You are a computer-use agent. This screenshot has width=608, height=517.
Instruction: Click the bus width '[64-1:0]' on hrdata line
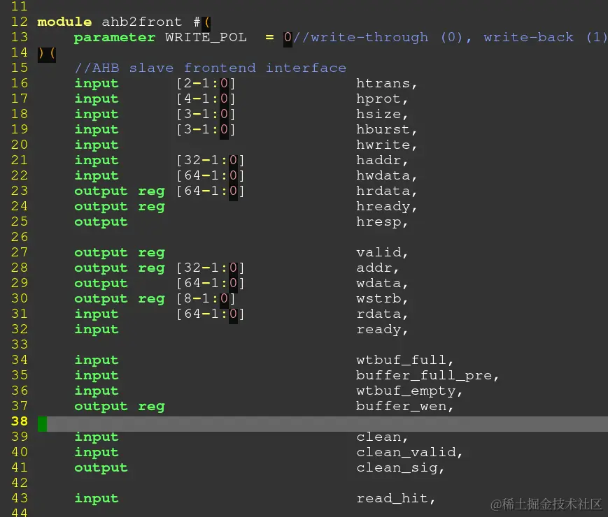click(x=211, y=191)
